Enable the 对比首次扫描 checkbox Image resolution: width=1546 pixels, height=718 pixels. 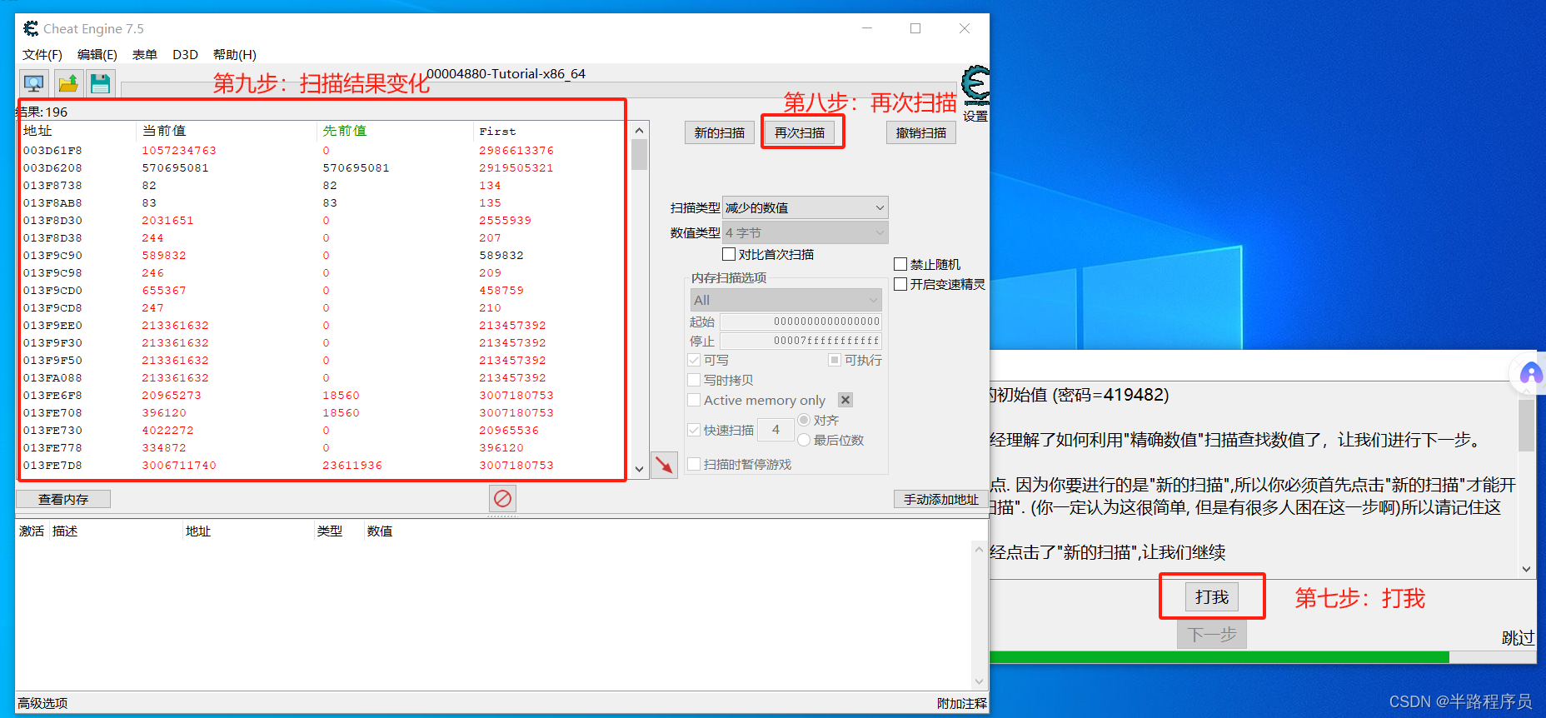tap(729, 254)
